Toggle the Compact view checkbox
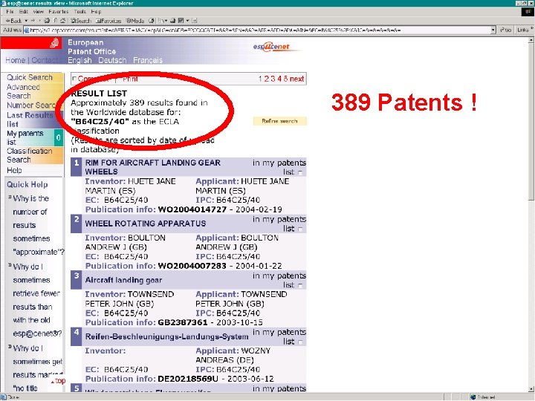 74,79
